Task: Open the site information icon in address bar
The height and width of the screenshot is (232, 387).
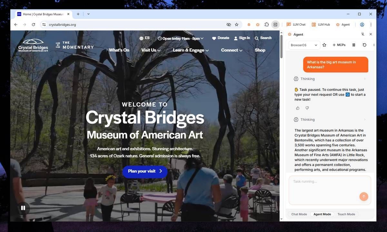Action: (x=44, y=24)
